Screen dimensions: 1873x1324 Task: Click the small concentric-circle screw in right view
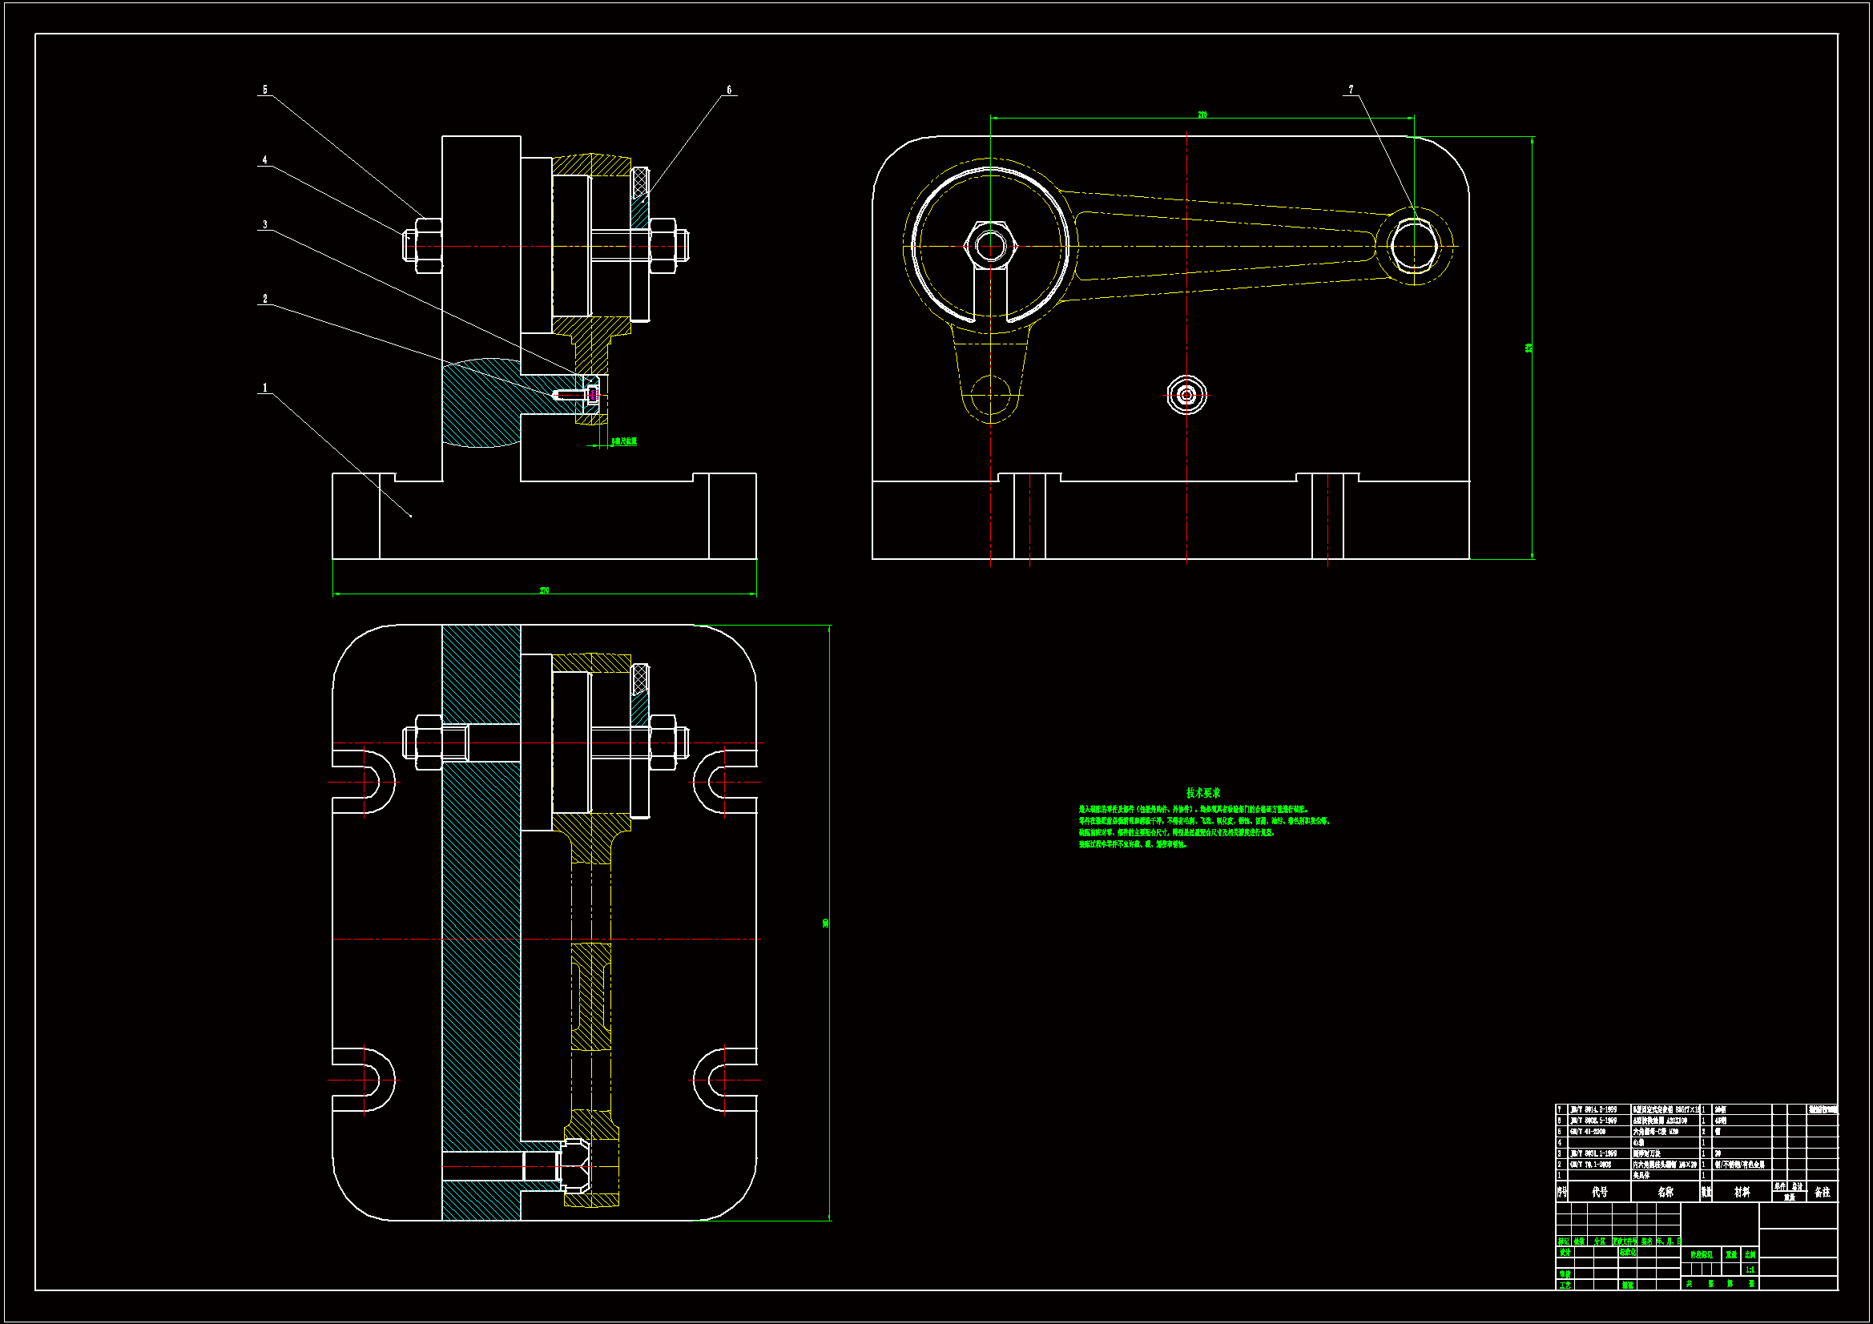pos(1186,396)
